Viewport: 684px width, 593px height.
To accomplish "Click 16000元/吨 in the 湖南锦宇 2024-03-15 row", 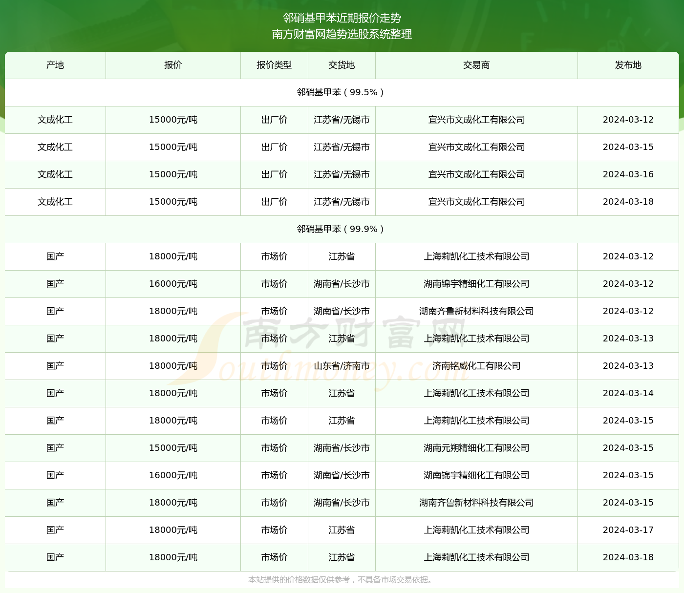I will [x=173, y=475].
